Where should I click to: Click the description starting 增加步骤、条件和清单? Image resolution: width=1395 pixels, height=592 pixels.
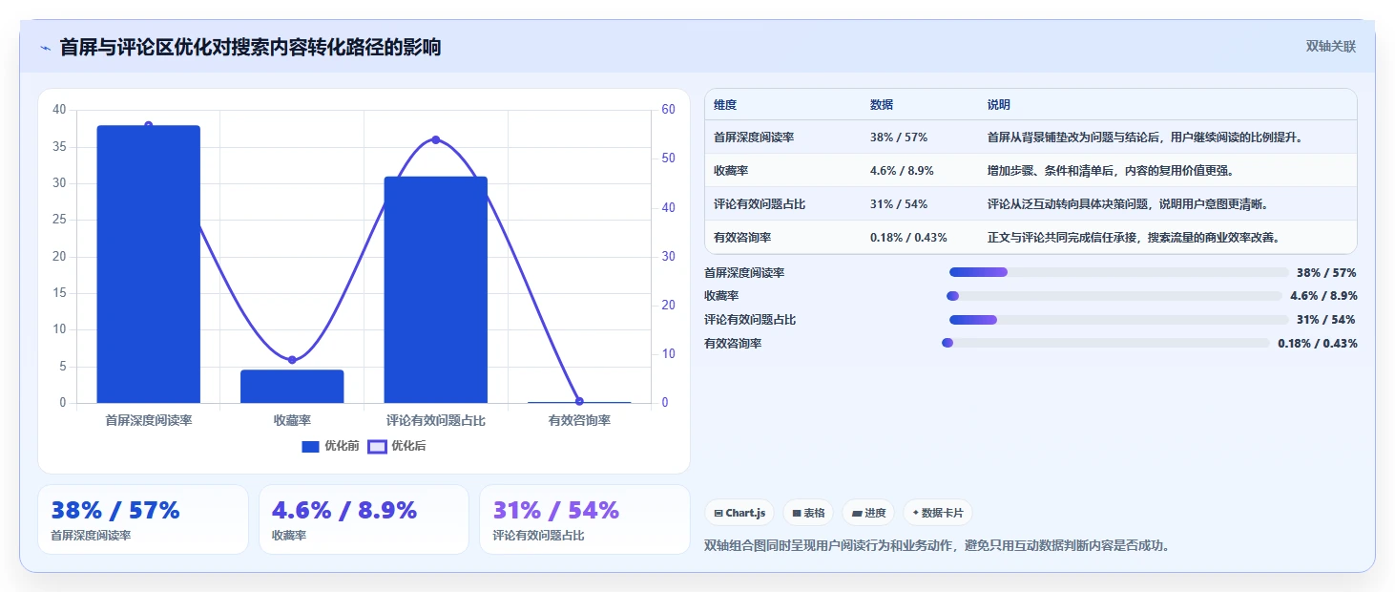point(1111,171)
